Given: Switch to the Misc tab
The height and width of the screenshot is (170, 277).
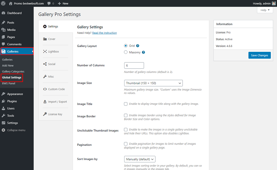Looking at the screenshot, I should point(55,76).
